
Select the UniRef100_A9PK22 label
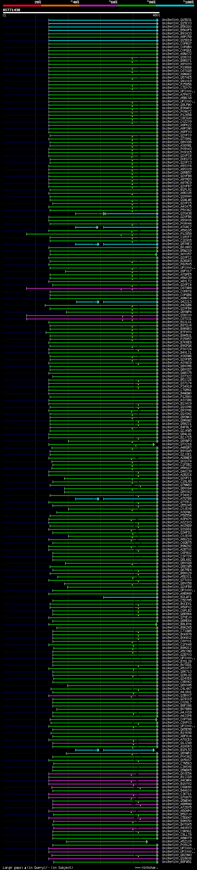(176, 125)
